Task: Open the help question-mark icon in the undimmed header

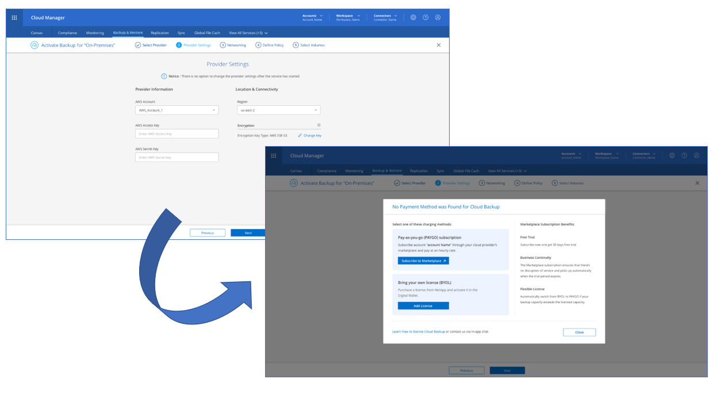Action: [425, 17]
